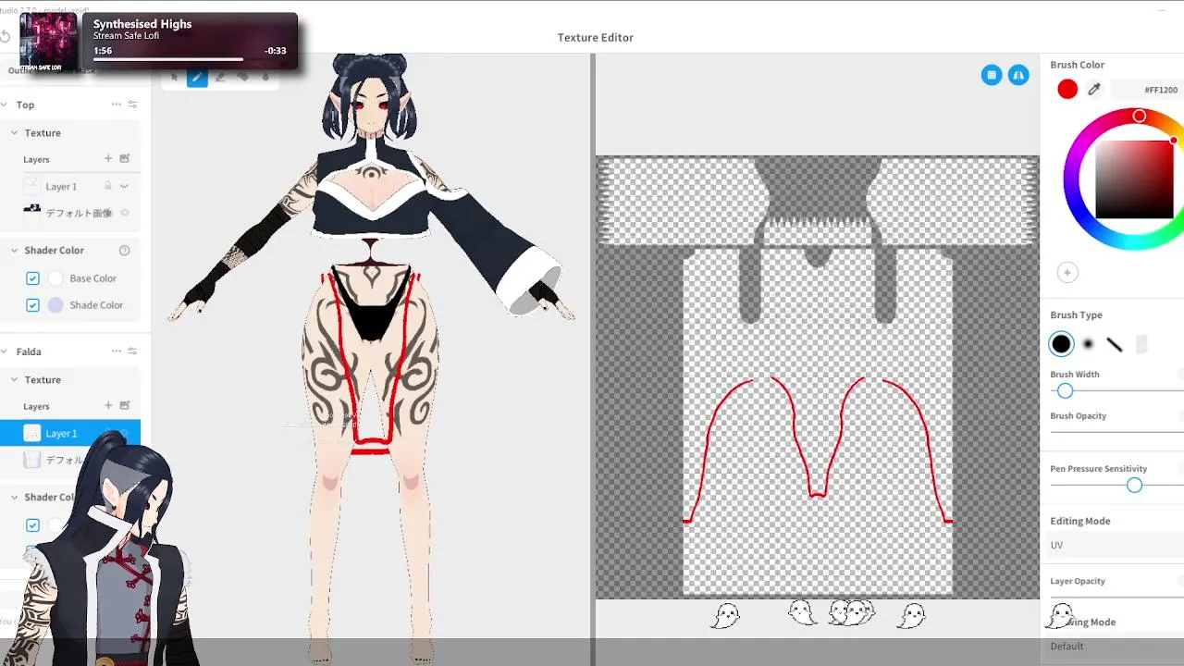Click the Brush Opacity label
The image size is (1184, 666).
pyautogui.click(x=1078, y=416)
